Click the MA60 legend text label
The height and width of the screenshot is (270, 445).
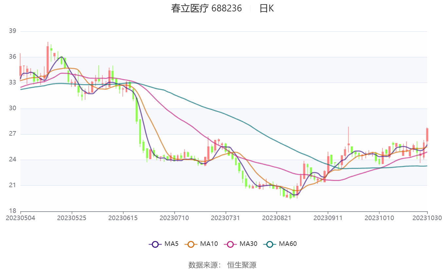288,244
